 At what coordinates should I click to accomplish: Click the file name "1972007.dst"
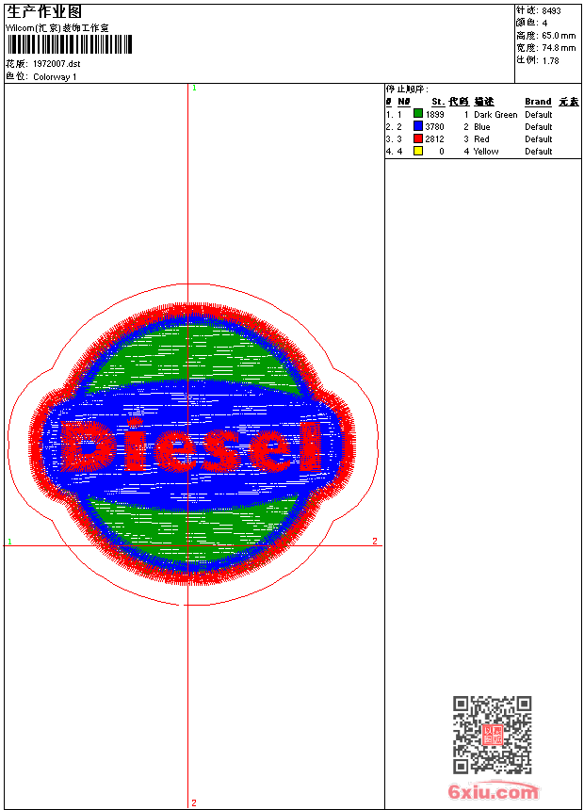tap(57, 64)
